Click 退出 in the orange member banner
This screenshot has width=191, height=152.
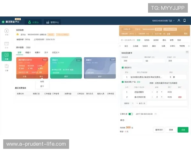pyautogui.click(x=186, y=34)
